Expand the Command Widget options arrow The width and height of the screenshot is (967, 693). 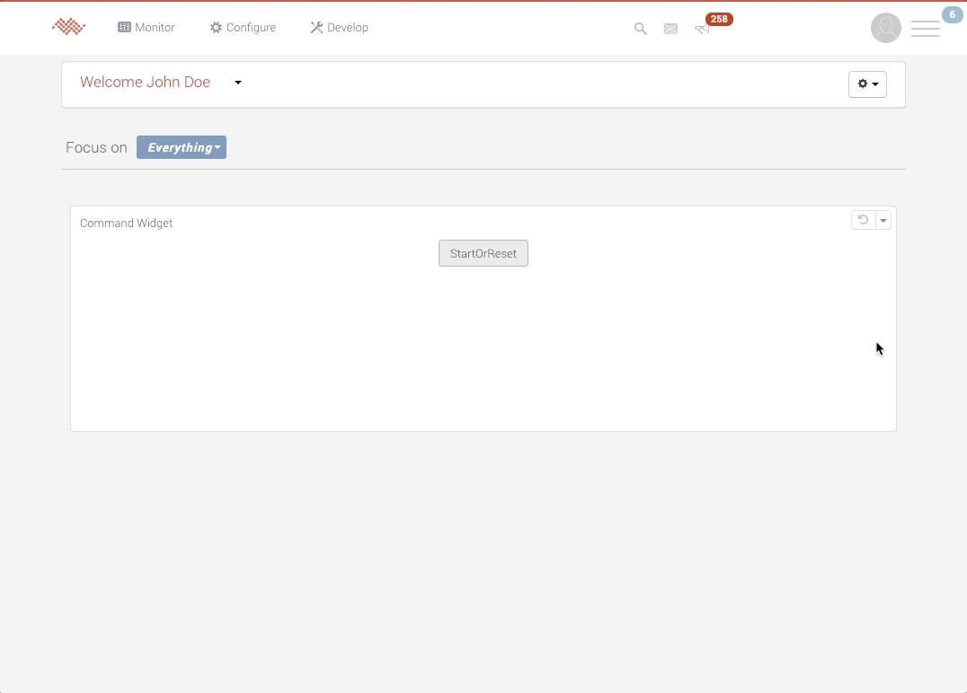tap(883, 220)
